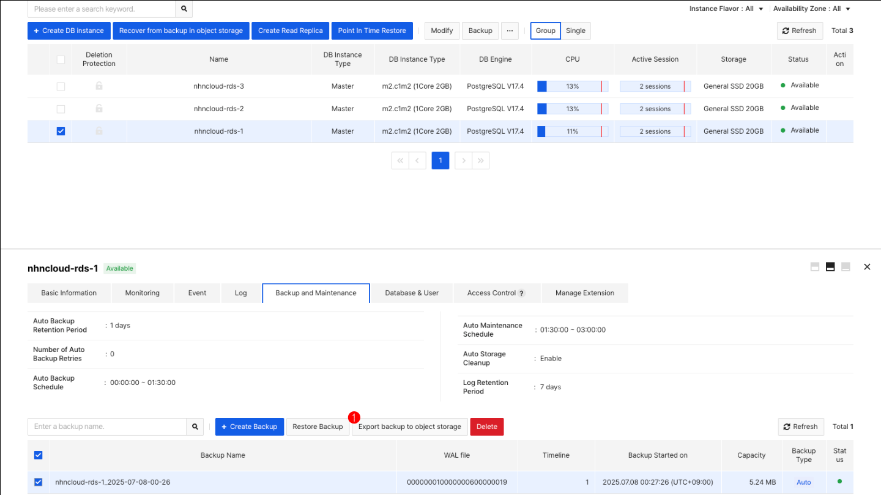
Task: Open the Basic Information tab
Action: tap(69, 293)
